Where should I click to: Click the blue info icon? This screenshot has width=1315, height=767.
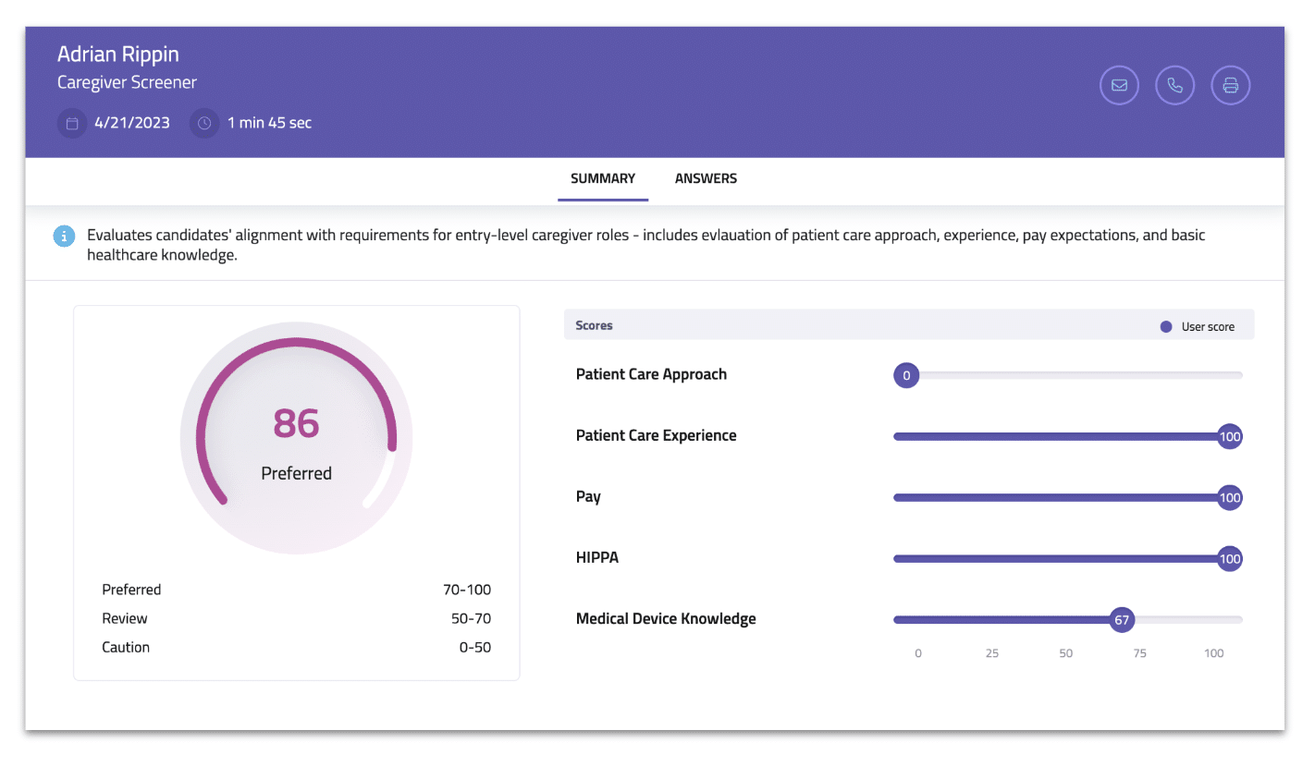[x=63, y=237]
